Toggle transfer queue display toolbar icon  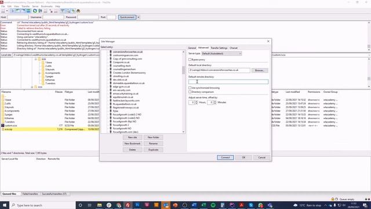click(28, 11)
